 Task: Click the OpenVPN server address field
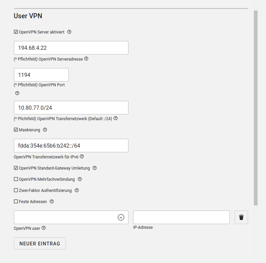(x=71, y=48)
